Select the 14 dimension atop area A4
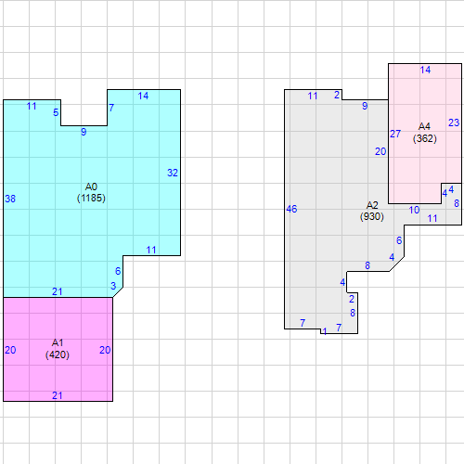The height and width of the screenshot is (464, 464). (x=425, y=70)
